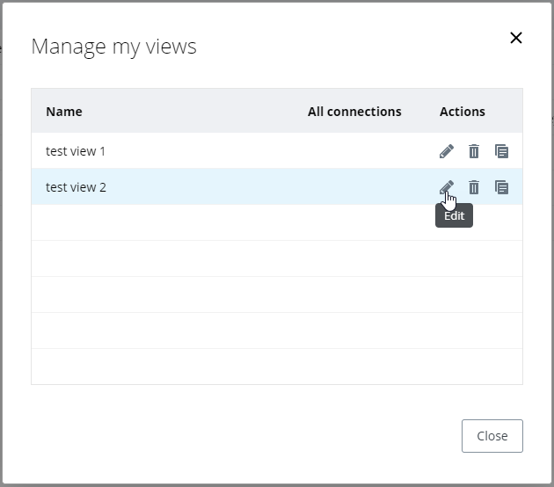Select the test view 1 name
This screenshot has height=487, width=554.
[x=76, y=151]
